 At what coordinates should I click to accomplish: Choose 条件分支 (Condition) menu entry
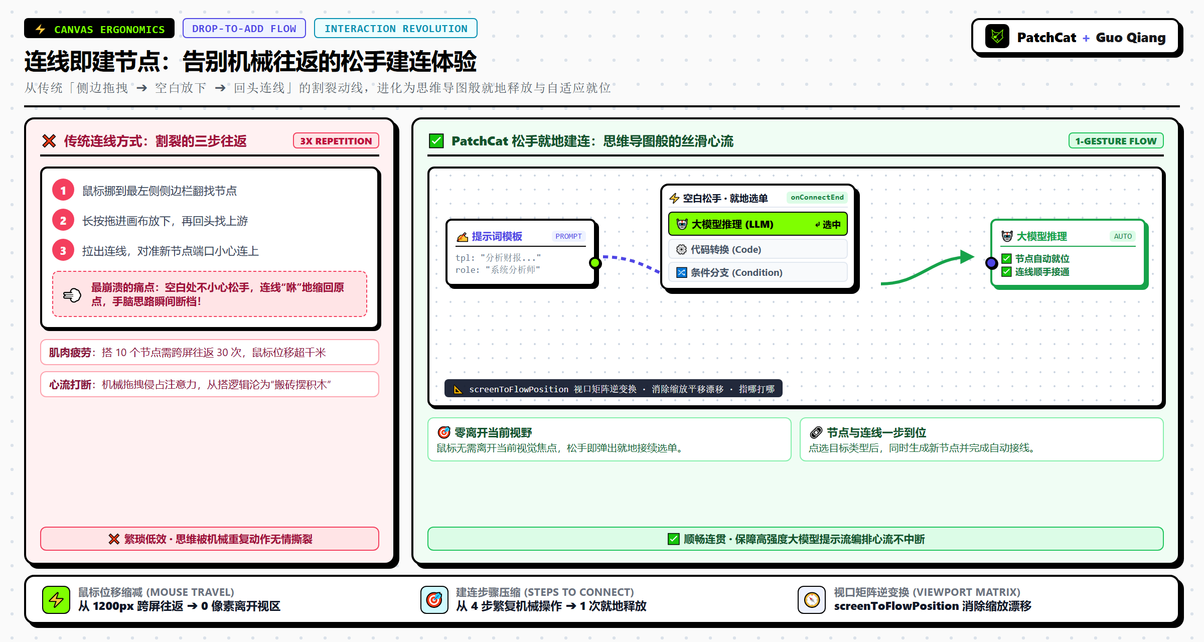click(758, 272)
